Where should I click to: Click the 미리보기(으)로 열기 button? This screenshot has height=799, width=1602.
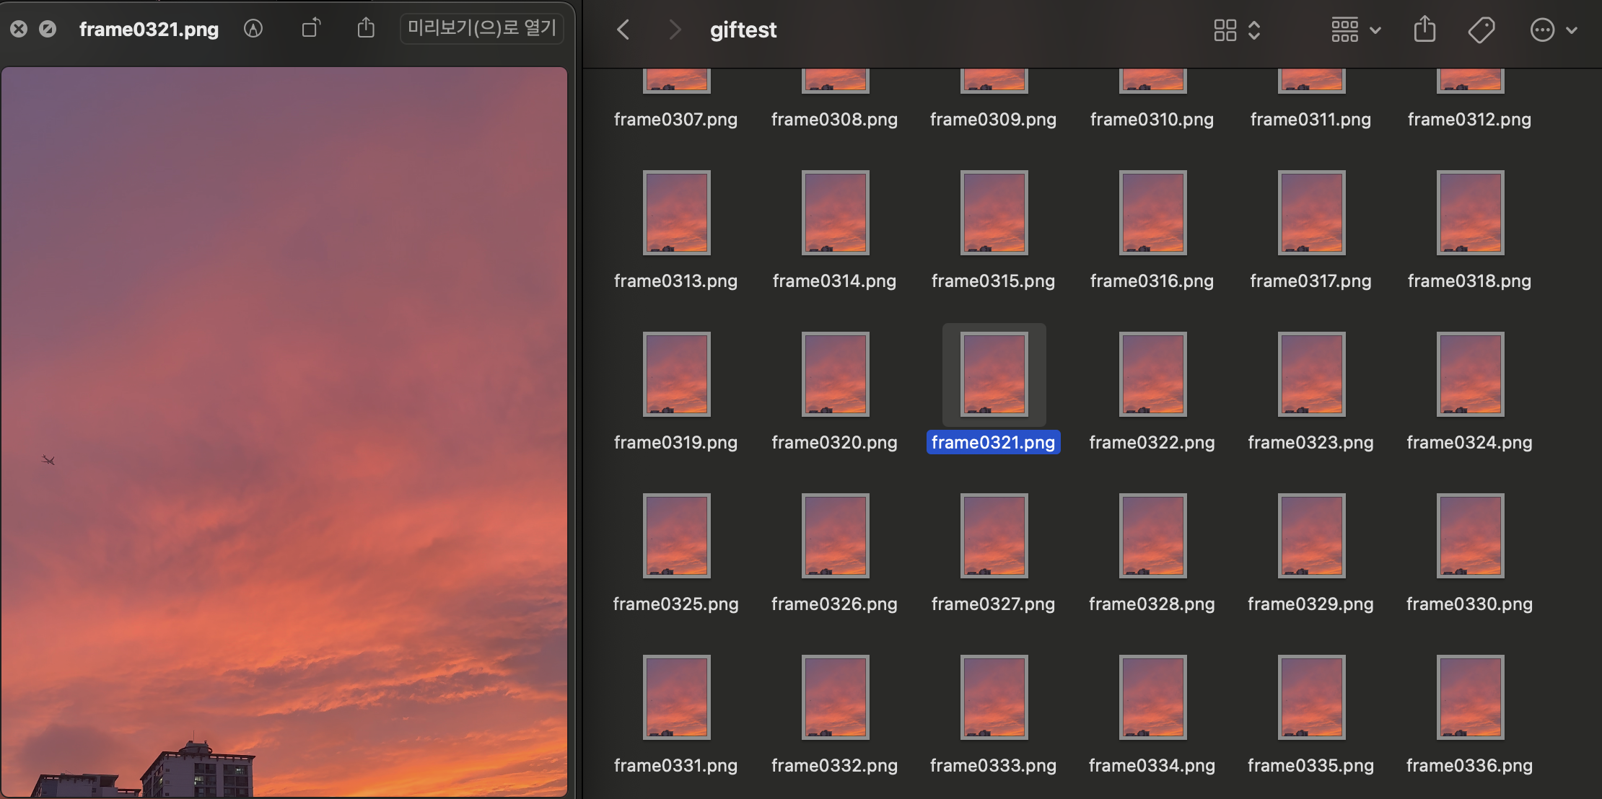coord(481,29)
